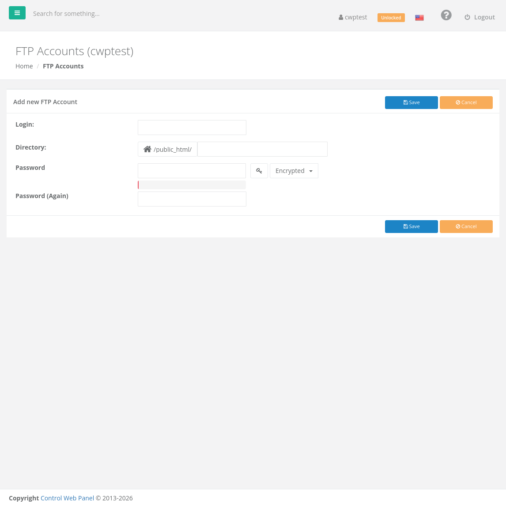Save the FTP account with the top Save button
Screen dimensions: 506x507
[411, 102]
